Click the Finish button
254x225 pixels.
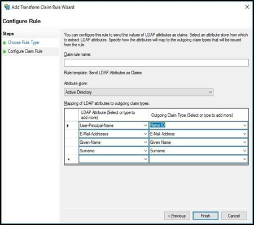tap(205, 215)
